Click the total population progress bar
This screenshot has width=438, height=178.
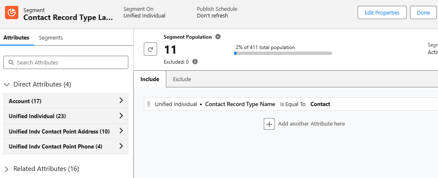click(283, 53)
